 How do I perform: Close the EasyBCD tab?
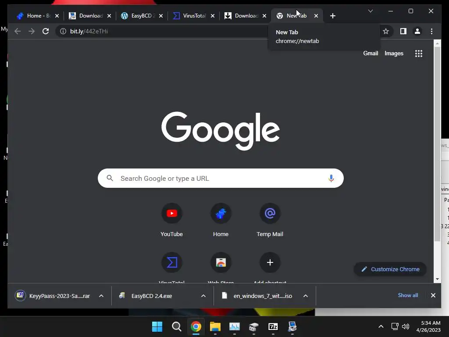pyautogui.click(x=161, y=16)
